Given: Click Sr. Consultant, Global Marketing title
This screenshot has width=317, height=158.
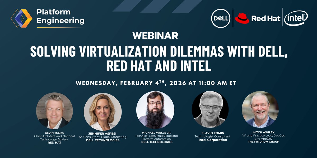Looking at the screenshot, I should [103, 137].
